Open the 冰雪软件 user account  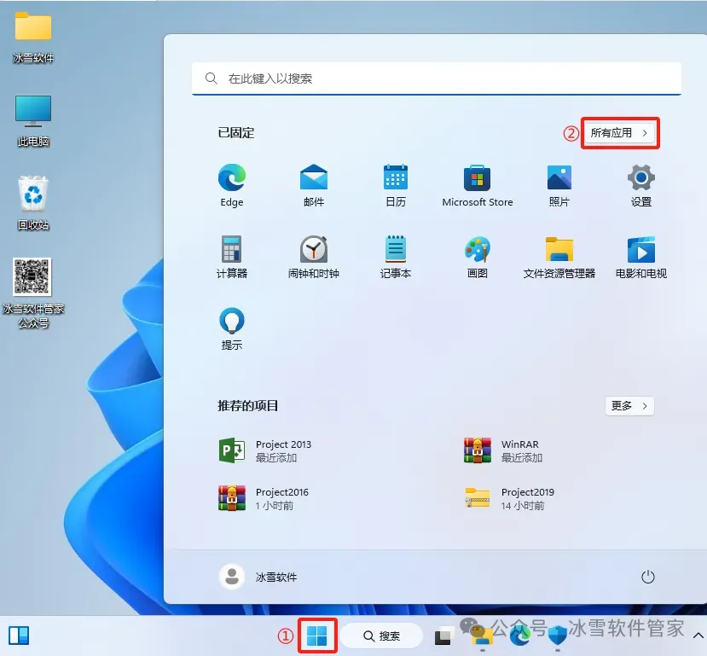tap(258, 577)
